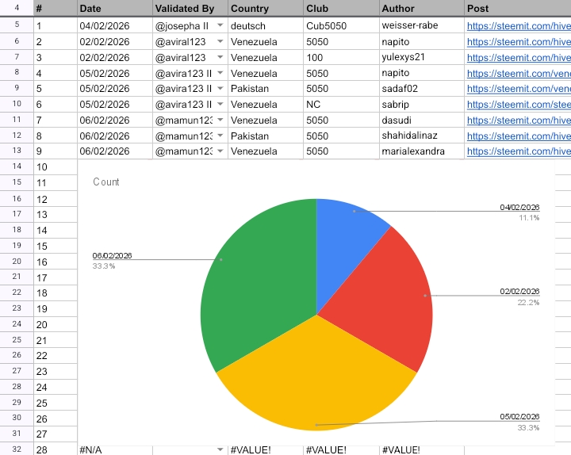This screenshot has height=455, width=571.
Task: Select the Date column header cell
Action: (115, 9)
